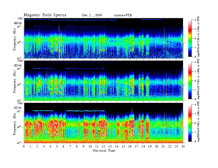218x168 pixels.
Task: Click the color scale bar beside dZ/dt plot
Action: coord(190,123)
